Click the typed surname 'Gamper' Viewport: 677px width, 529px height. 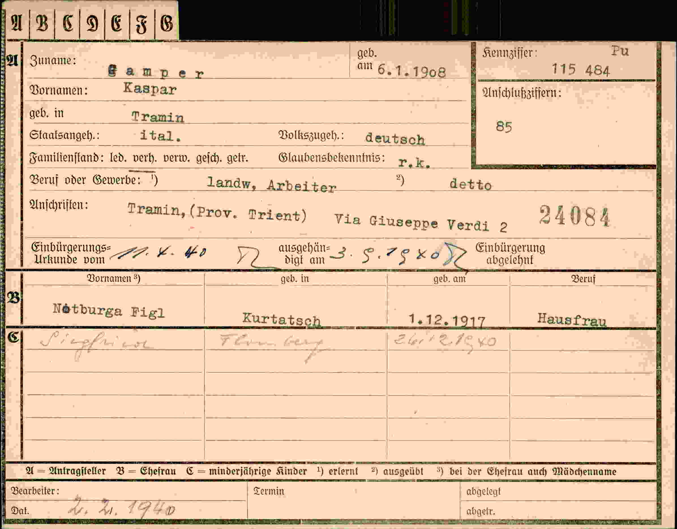tap(156, 72)
